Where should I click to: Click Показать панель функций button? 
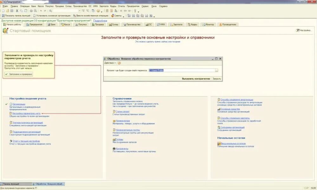16,16
